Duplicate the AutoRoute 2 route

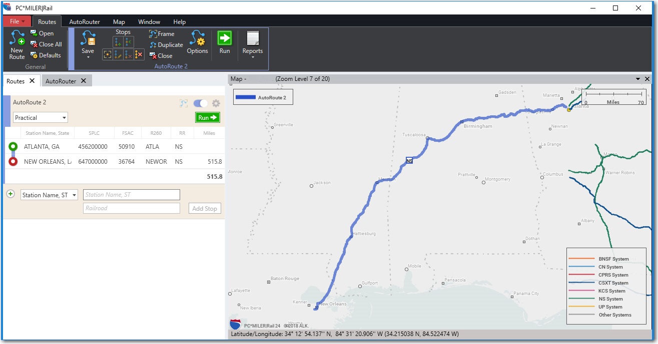[x=166, y=45]
